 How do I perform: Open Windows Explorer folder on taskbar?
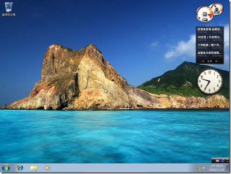coord(34,168)
